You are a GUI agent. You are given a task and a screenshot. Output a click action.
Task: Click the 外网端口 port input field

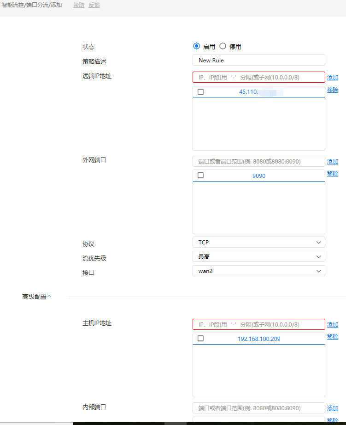point(258,161)
